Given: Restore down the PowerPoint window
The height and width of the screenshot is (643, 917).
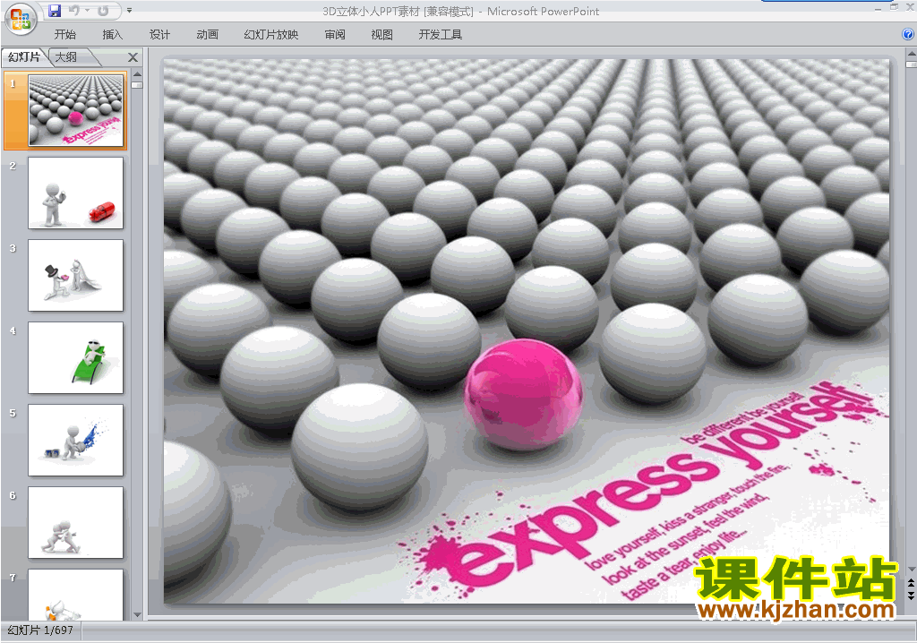Looking at the screenshot, I should click(x=894, y=7).
